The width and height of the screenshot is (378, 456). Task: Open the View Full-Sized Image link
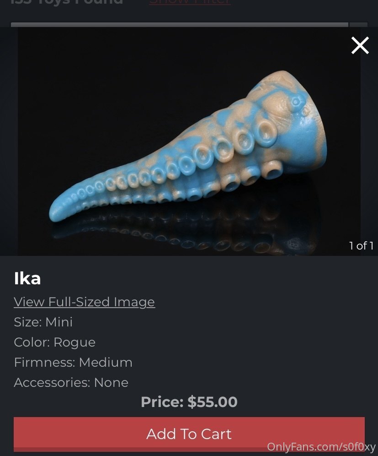[84, 302]
